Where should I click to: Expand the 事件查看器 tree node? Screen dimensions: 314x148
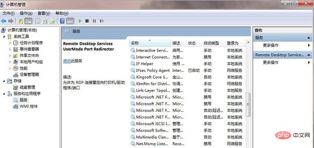pos(10,49)
